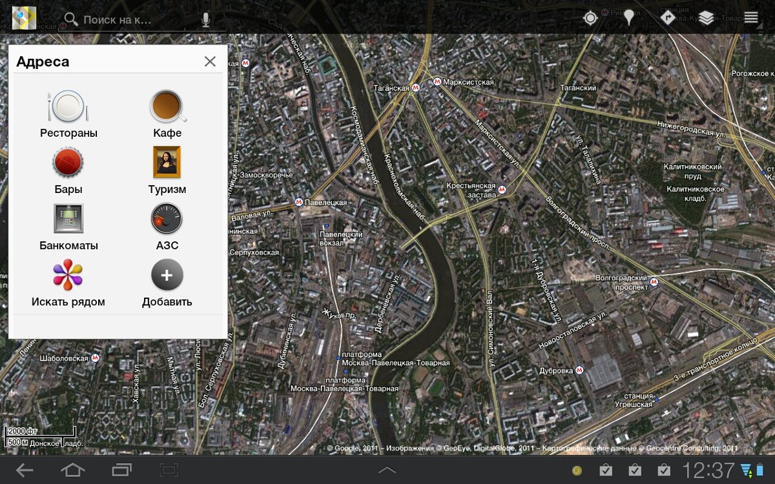Close the Адреса panel
Viewport: 775px width, 484px height.
click(x=210, y=61)
